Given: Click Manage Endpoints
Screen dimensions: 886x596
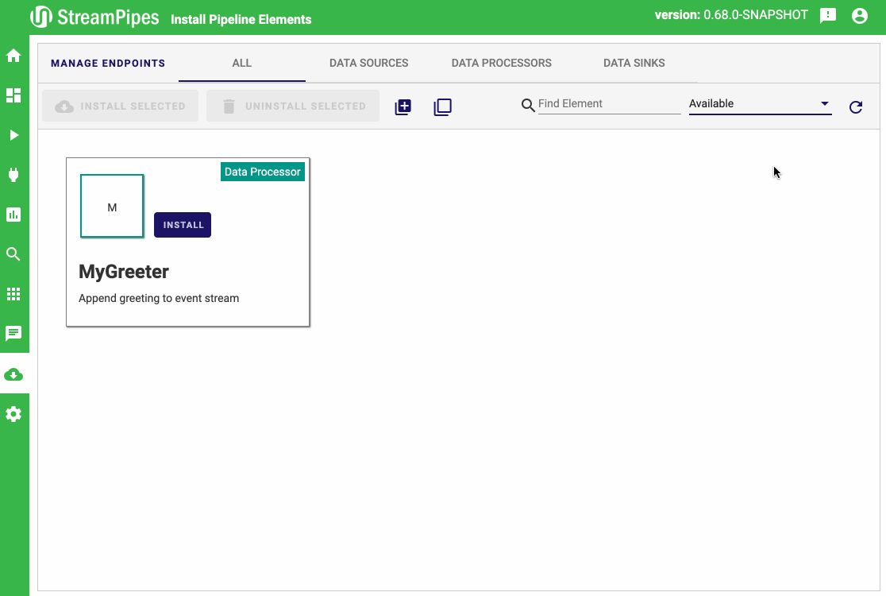Looking at the screenshot, I should [x=108, y=64].
